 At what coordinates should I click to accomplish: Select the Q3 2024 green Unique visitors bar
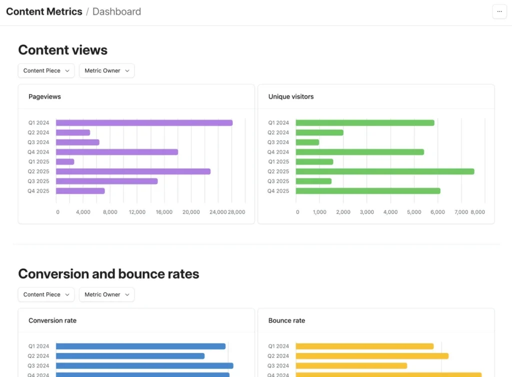click(307, 143)
